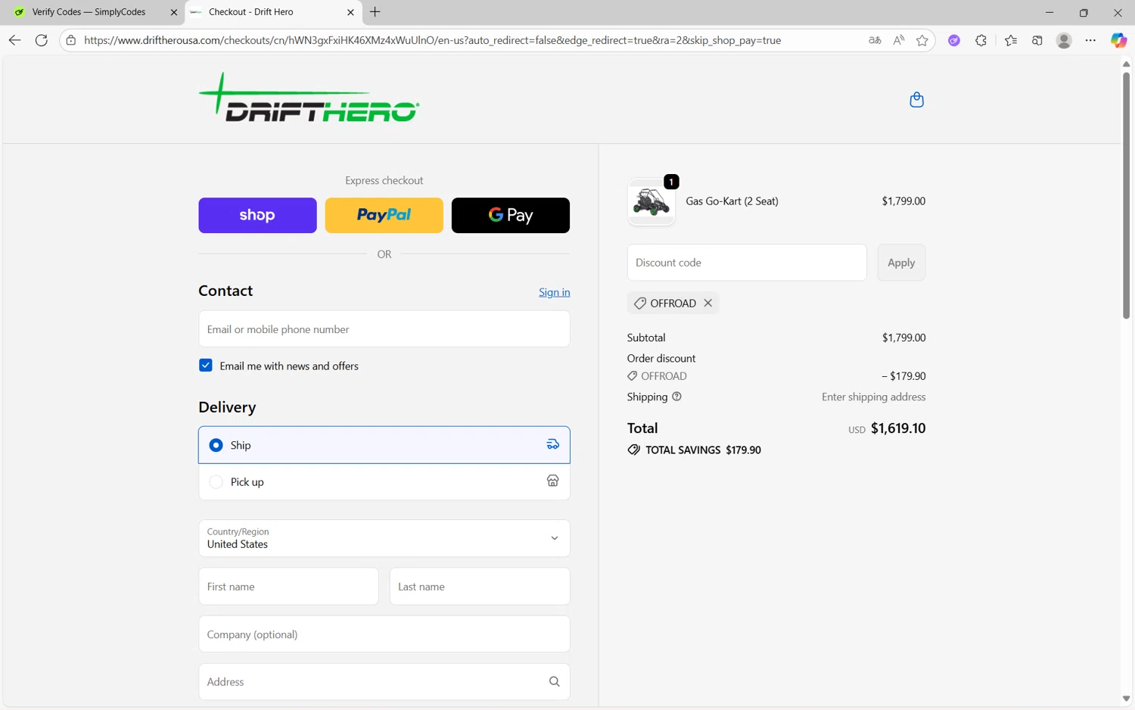This screenshot has width=1135, height=710.
Task: Click the Enter shipping address text
Action: point(874,397)
